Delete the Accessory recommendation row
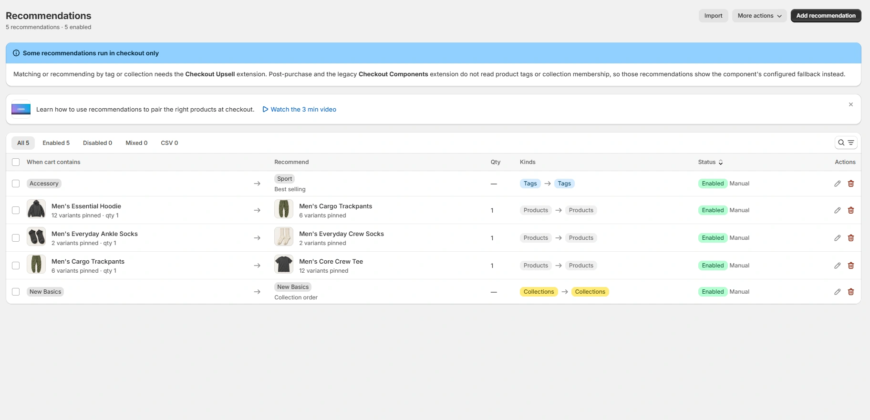This screenshot has width=870, height=420. click(x=851, y=184)
